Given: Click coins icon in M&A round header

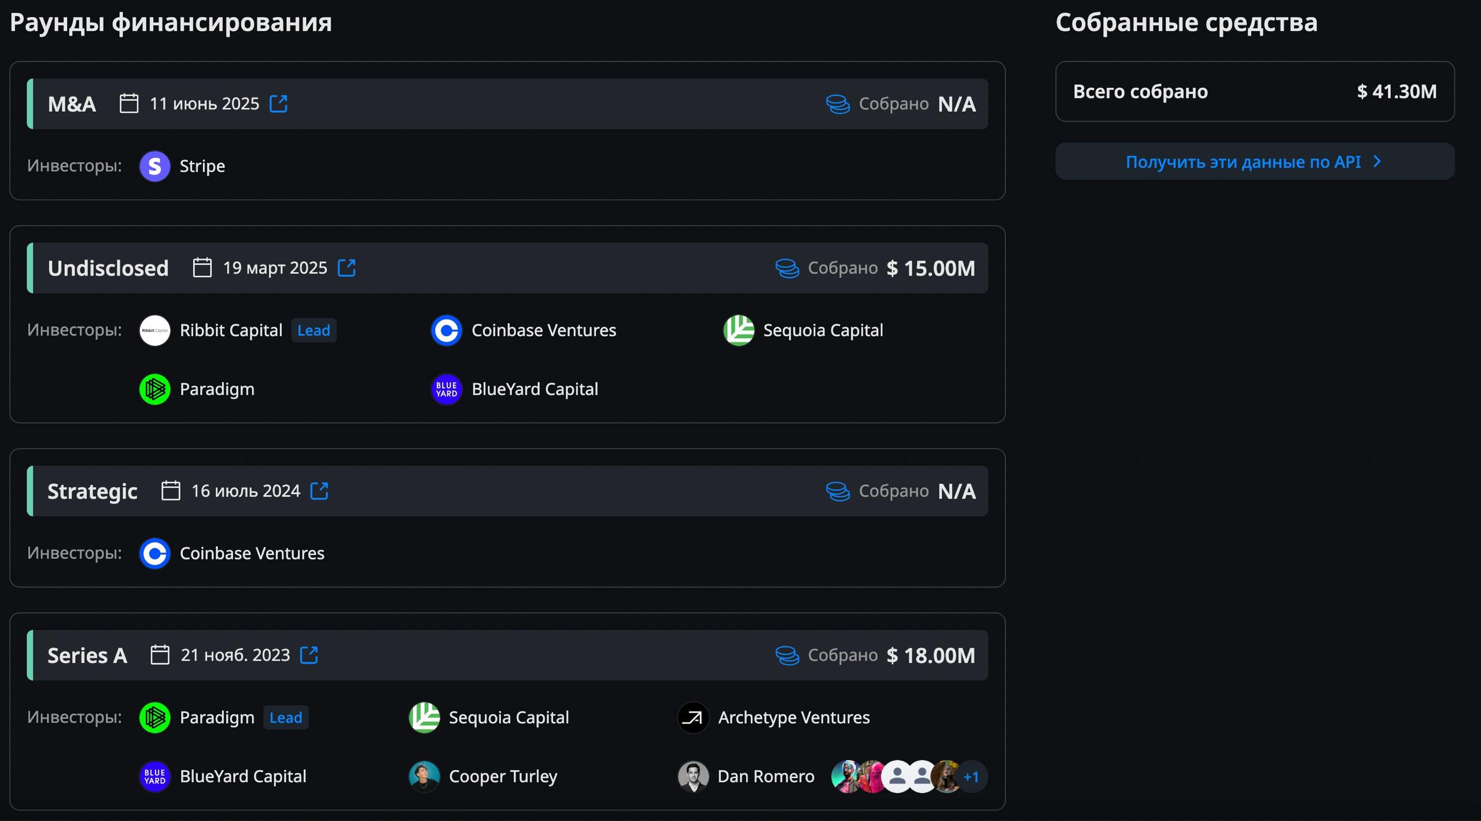Looking at the screenshot, I should (838, 104).
